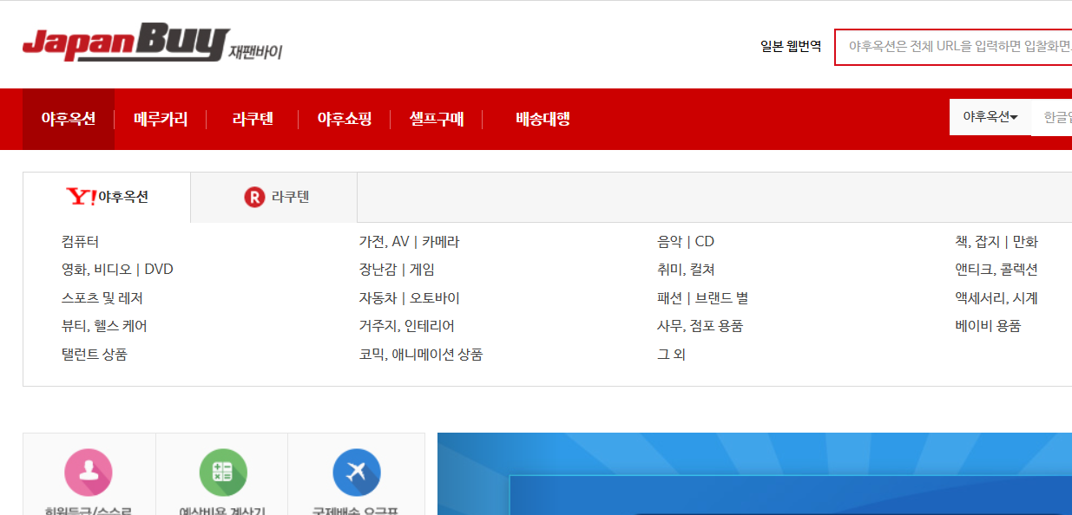Switch to the 라쿠텐 category tab
This screenshot has height=515, width=1072.
point(274,198)
